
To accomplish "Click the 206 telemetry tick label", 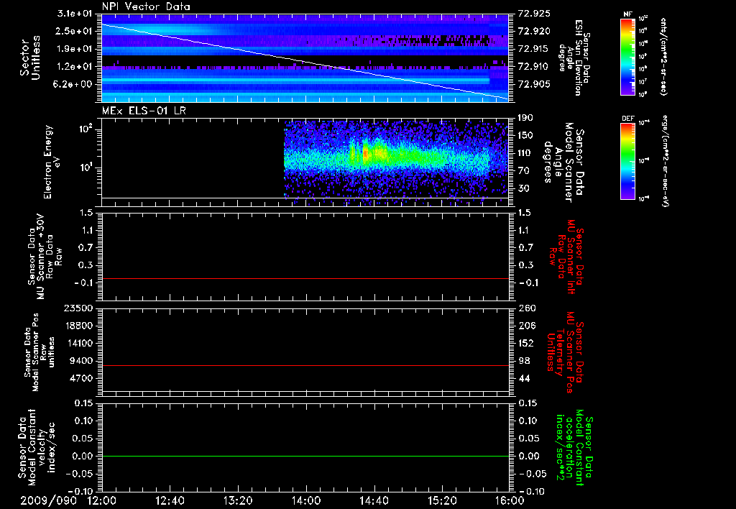I will (x=525, y=326).
